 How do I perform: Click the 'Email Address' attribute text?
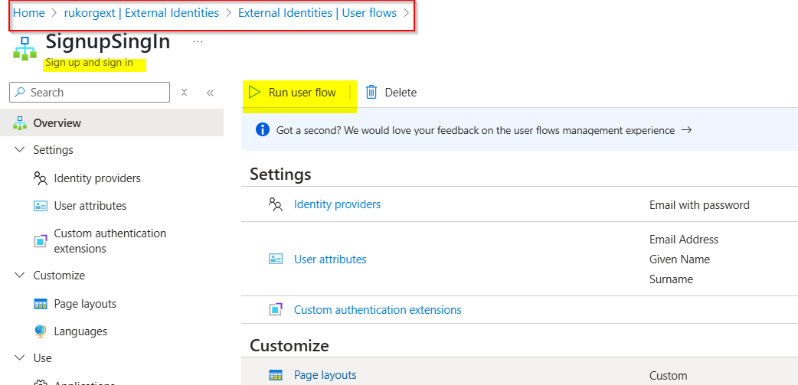point(684,239)
